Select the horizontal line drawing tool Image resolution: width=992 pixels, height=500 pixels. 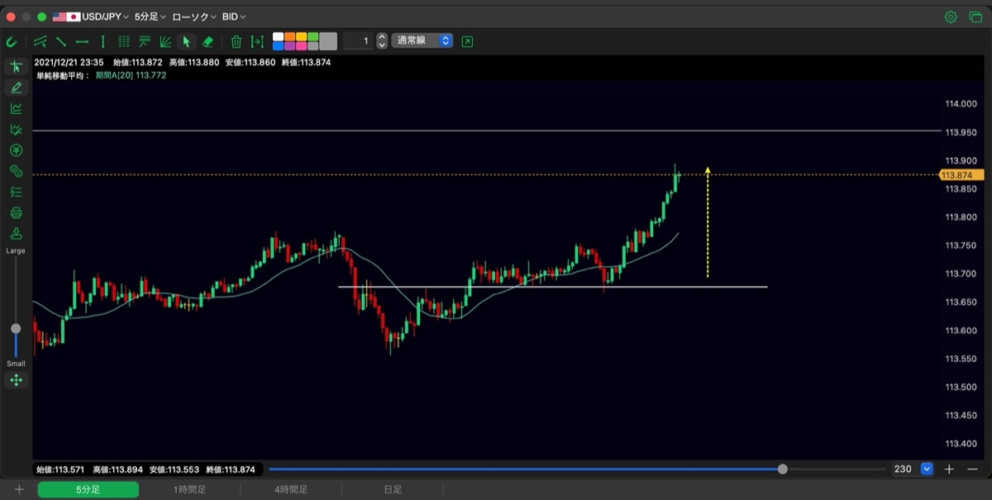tap(82, 41)
